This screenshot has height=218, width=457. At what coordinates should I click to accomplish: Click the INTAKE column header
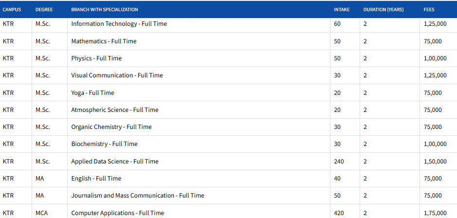click(x=341, y=10)
